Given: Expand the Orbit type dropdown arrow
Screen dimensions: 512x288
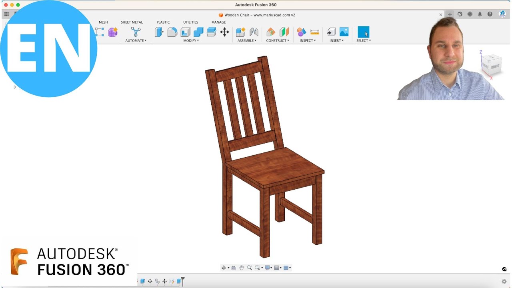Looking at the screenshot, I should (228, 268).
